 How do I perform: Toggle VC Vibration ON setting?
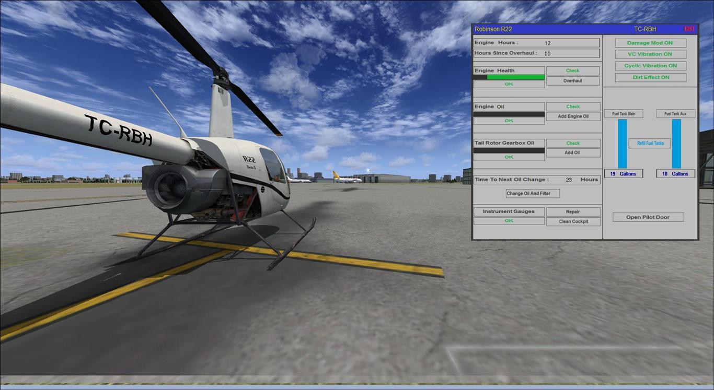[x=650, y=54]
